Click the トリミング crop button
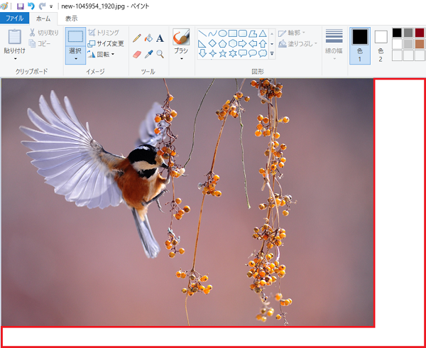Image resolution: width=426 pixels, height=348 pixels. tap(104, 33)
